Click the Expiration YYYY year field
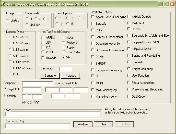 click(37, 97)
